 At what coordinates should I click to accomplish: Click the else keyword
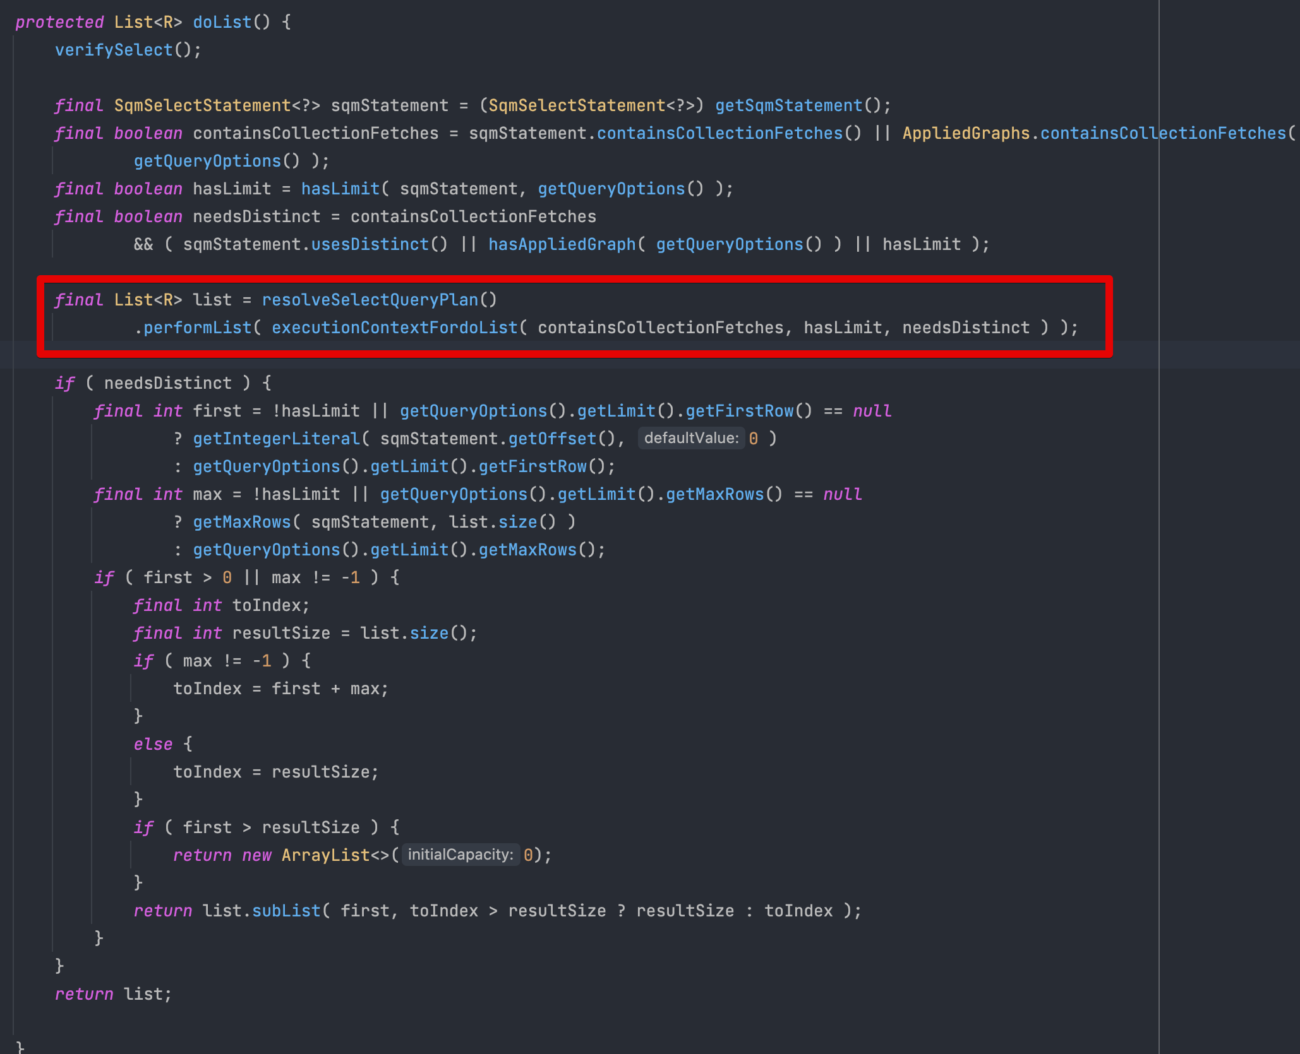pyautogui.click(x=153, y=744)
